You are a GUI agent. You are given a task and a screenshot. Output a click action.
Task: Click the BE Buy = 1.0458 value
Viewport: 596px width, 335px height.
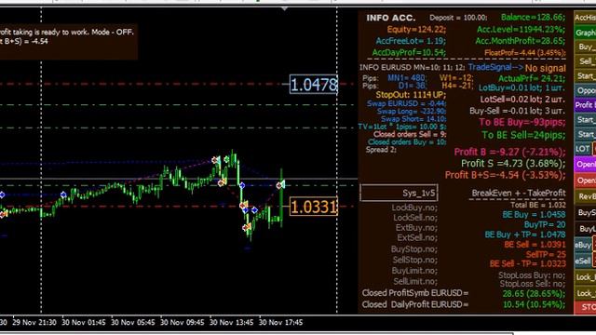tap(534, 215)
